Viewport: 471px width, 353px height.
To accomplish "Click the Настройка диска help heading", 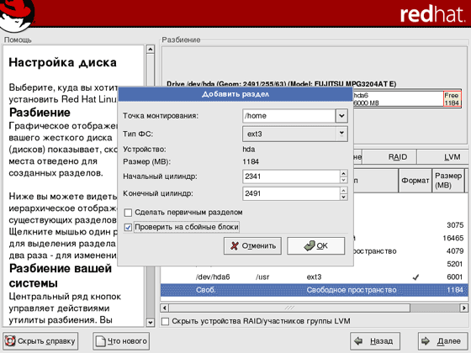I will [62, 62].
